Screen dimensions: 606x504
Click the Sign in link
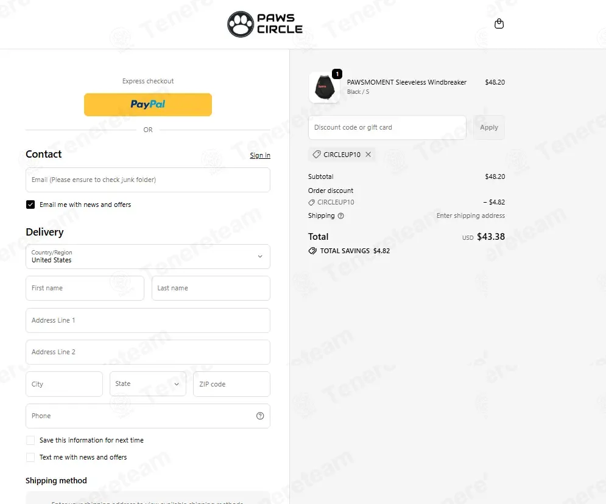260,155
